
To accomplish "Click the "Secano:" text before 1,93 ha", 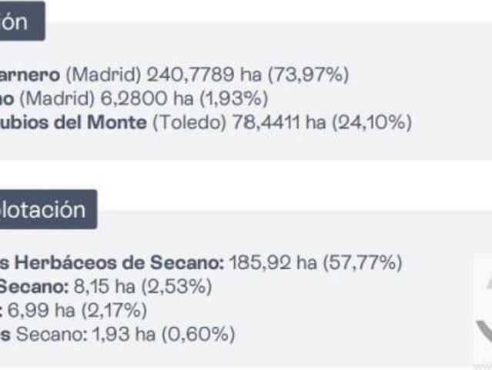I will pos(45,334).
